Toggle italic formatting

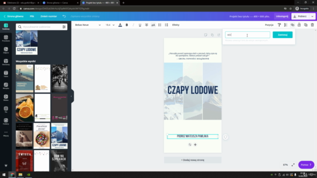click(133, 25)
